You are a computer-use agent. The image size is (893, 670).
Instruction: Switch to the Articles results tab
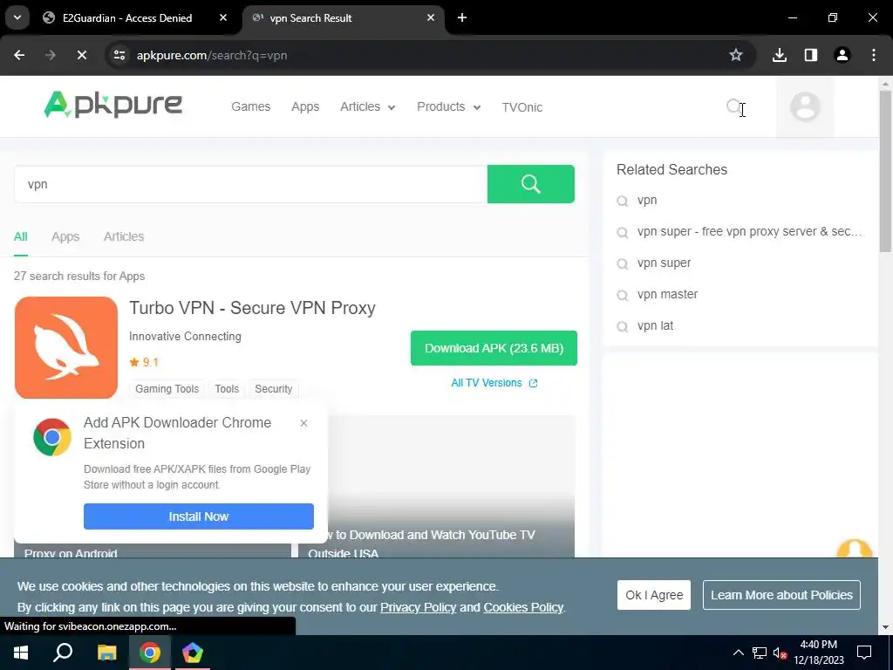point(124,236)
